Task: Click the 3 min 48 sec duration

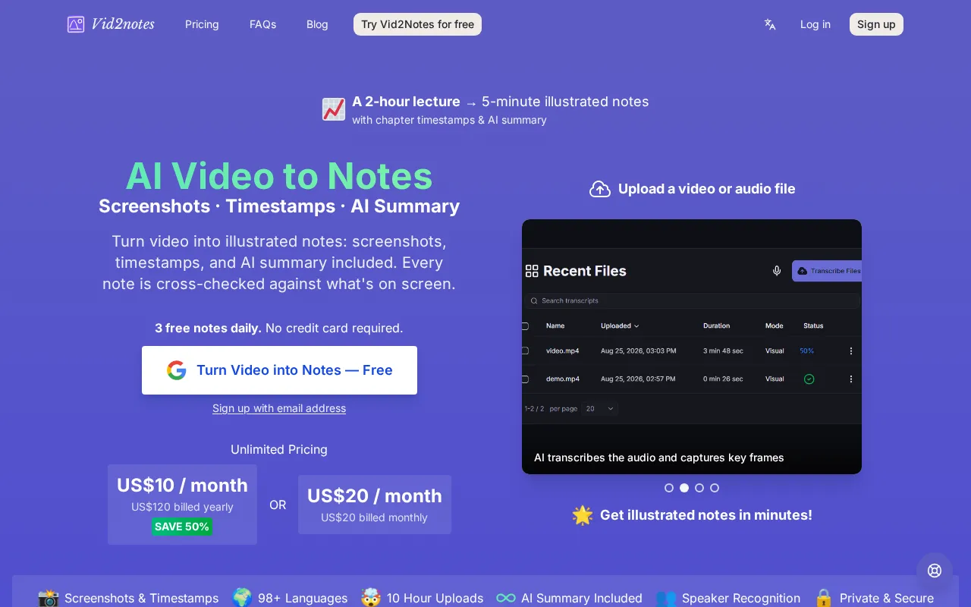Action: point(723,351)
